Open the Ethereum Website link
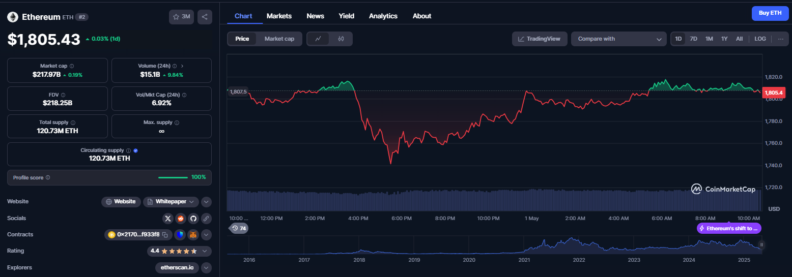Image resolution: width=792 pixels, height=277 pixels. point(121,202)
